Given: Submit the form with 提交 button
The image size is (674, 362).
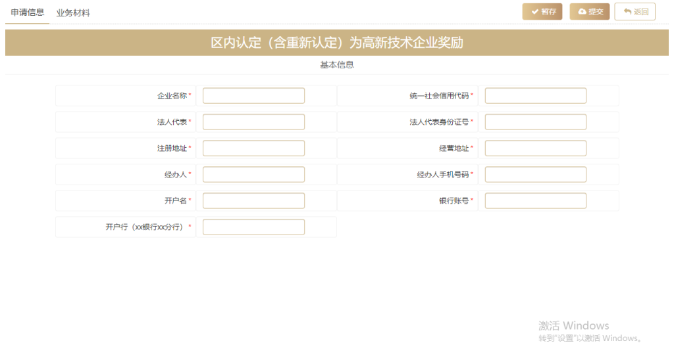Looking at the screenshot, I should 590,12.
